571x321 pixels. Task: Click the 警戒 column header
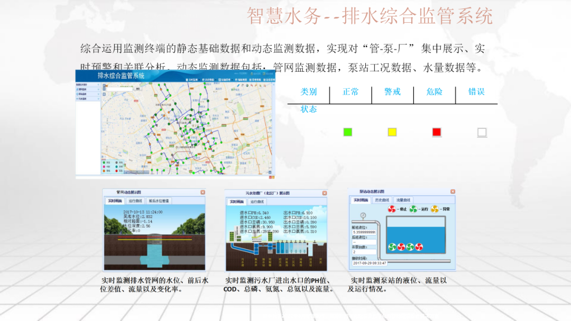392,92
